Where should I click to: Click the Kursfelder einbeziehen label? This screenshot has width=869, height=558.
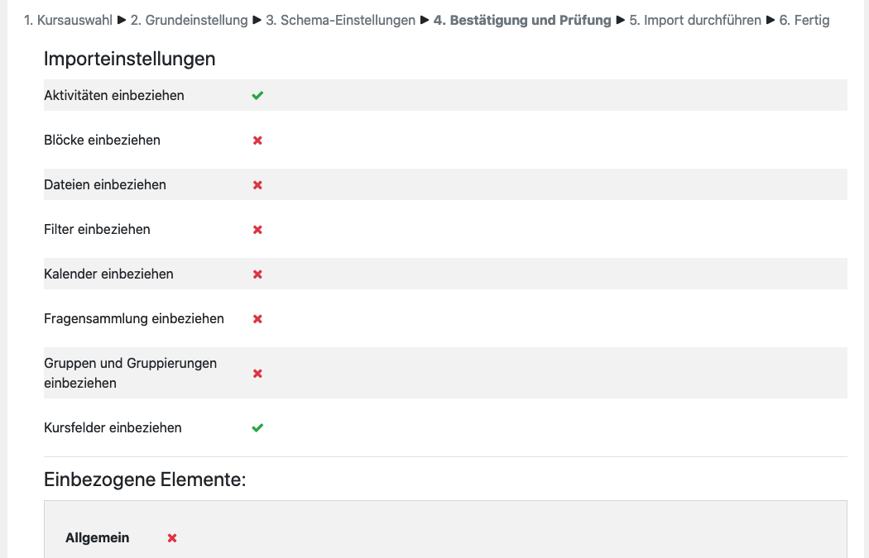113,428
